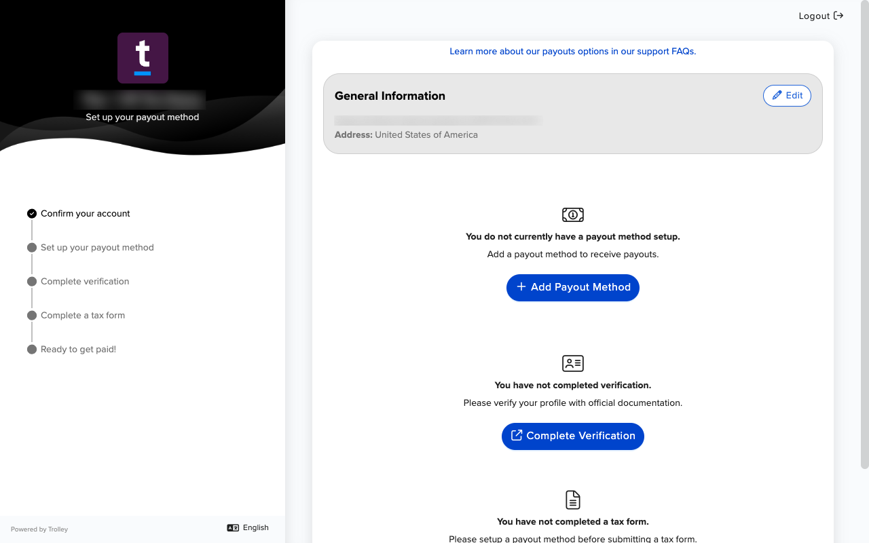Click the Logout arrow icon
The width and height of the screenshot is (869, 543).
838,16
